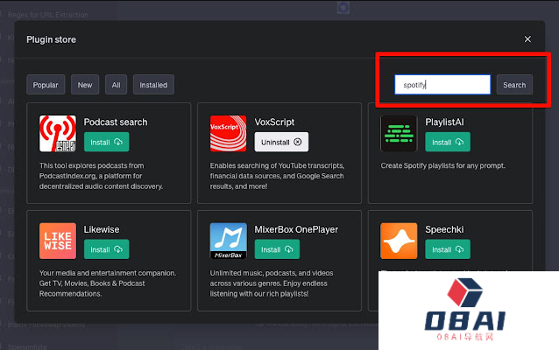Viewport: 559px width, 350px height.
Task: Uninstall the VoxScript plugin
Action: coord(281,142)
